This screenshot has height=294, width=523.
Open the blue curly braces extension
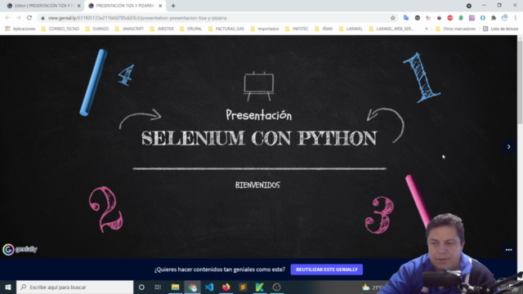483,18
